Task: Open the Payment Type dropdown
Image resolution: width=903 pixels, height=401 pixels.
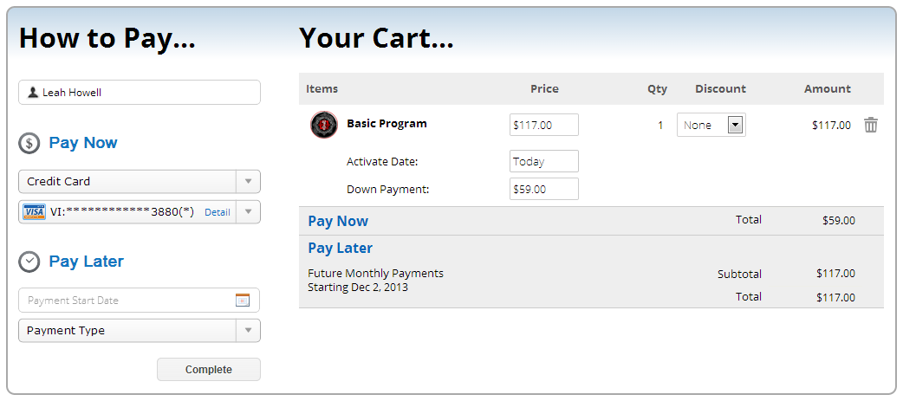Action: point(248,331)
